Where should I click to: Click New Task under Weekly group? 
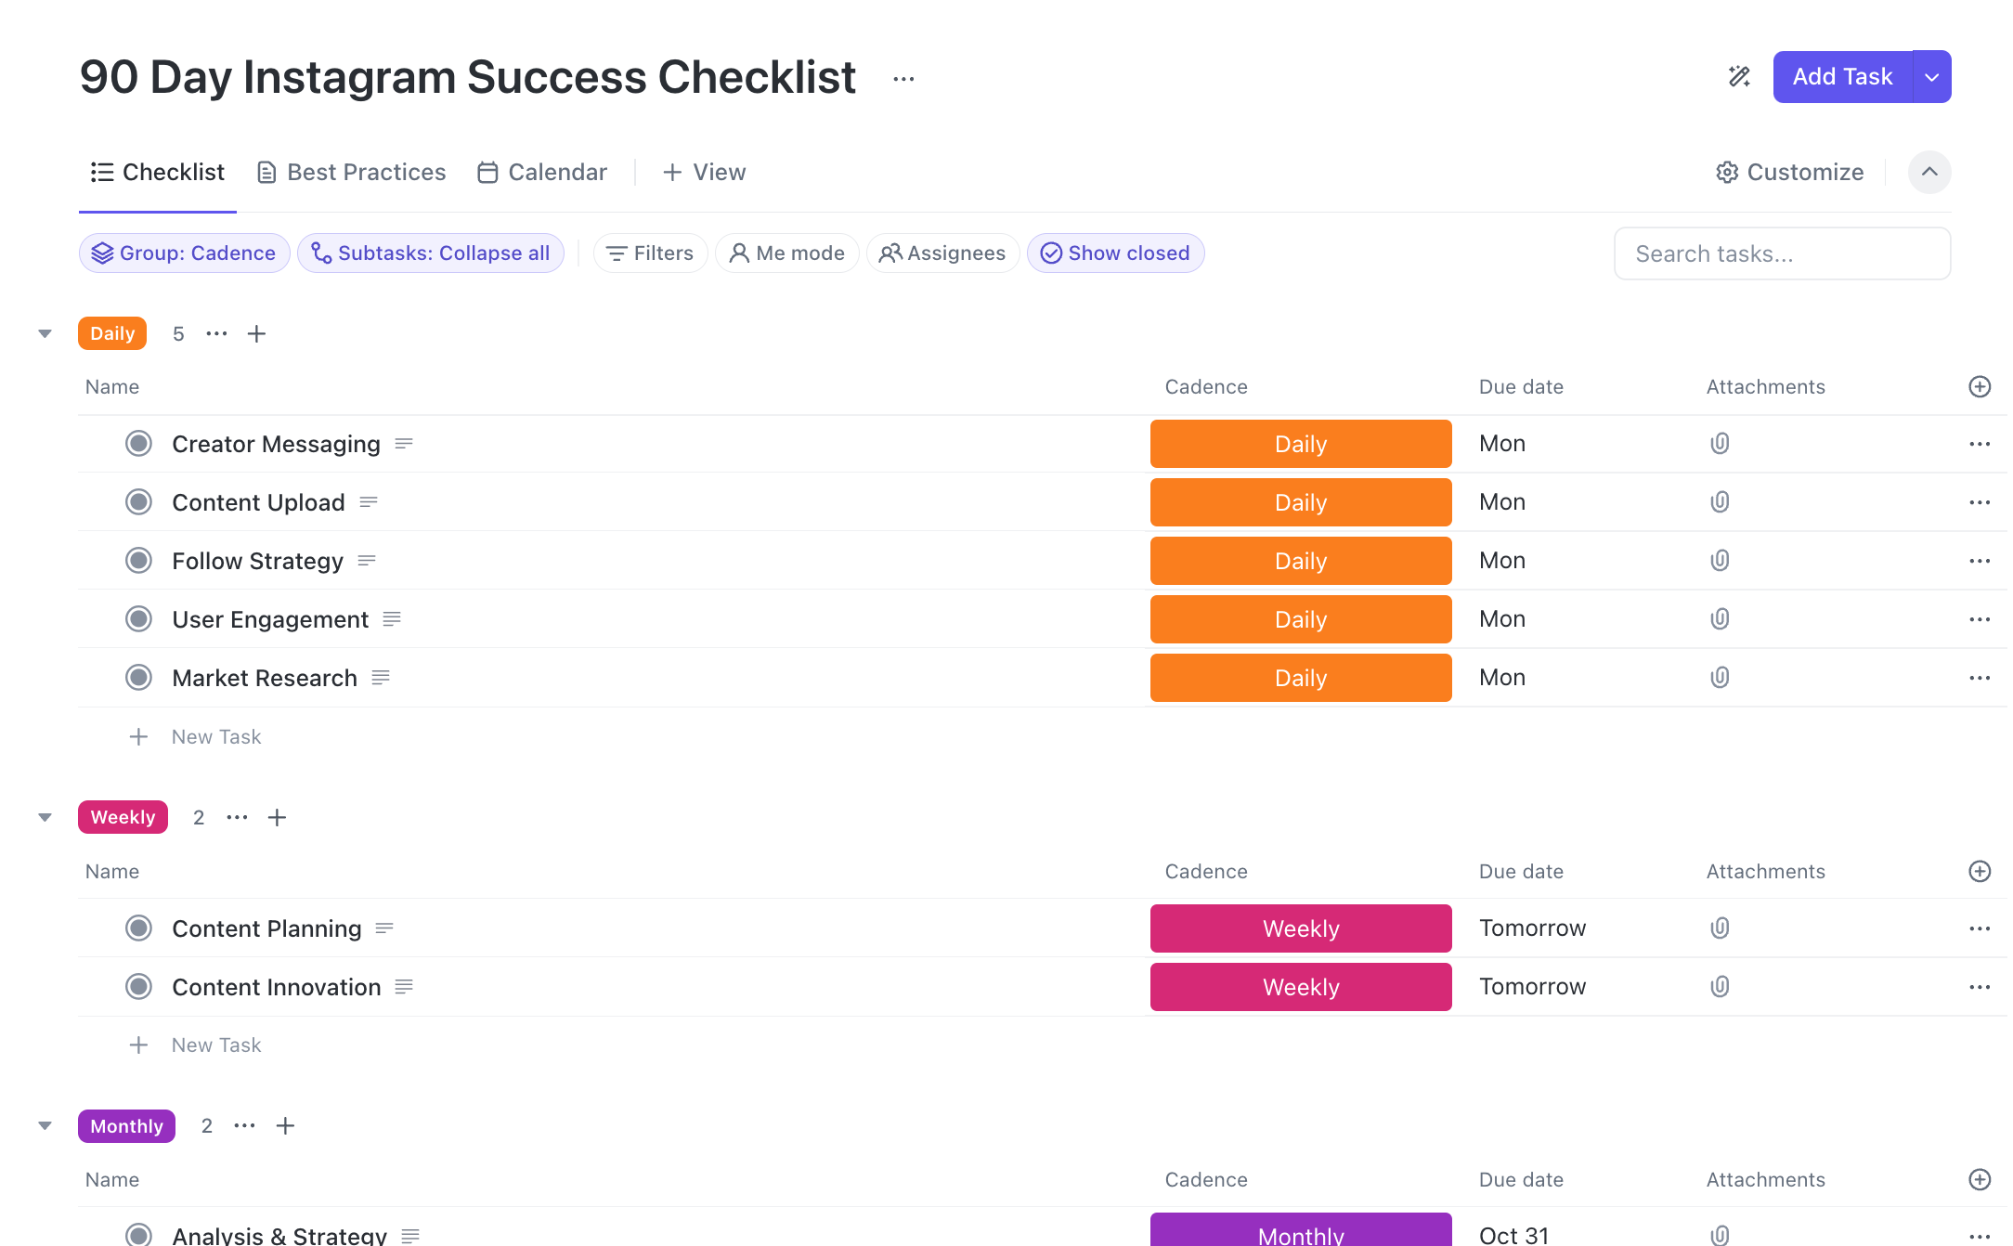[x=216, y=1045]
